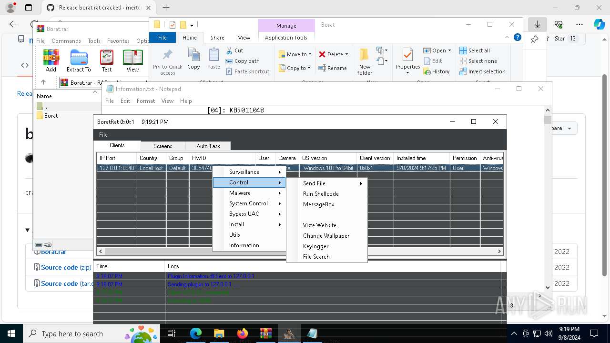This screenshot has height=343, width=610.
Task: Open Delete dropdown in Explorer ribbon
Action: pos(333,54)
